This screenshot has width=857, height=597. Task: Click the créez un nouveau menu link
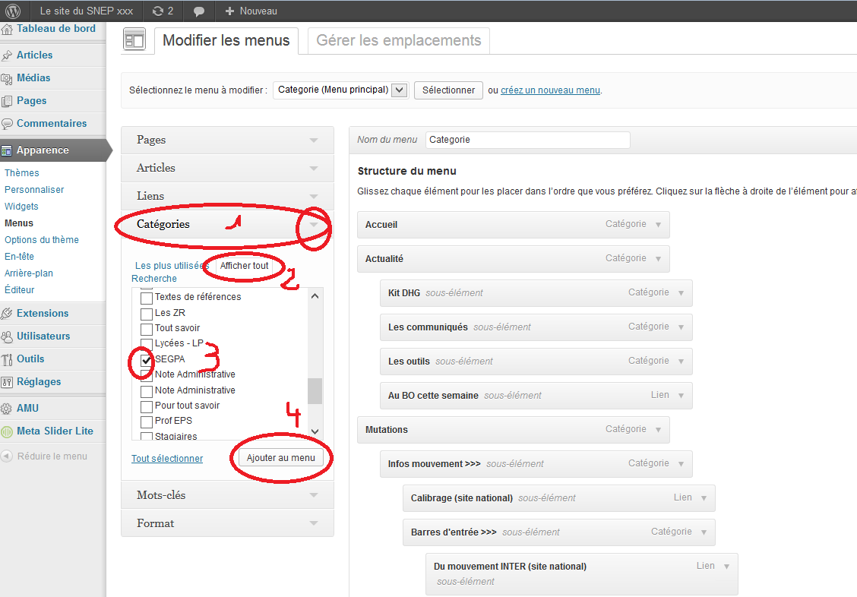(550, 90)
